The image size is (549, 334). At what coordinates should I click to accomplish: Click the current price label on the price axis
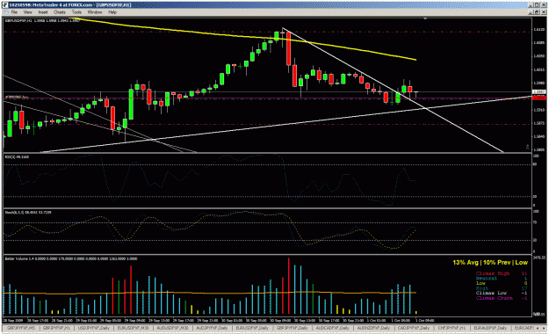pos(538,91)
